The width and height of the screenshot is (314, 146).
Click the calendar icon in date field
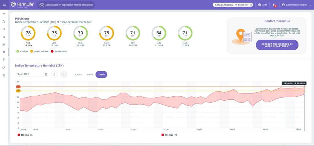(x=46, y=75)
